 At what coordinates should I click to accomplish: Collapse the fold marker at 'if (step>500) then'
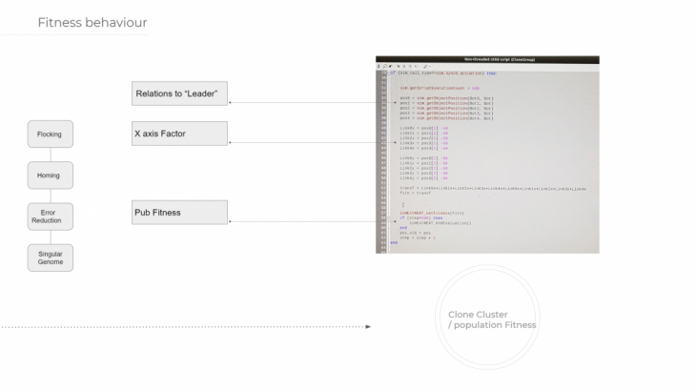pyautogui.click(x=387, y=218)
